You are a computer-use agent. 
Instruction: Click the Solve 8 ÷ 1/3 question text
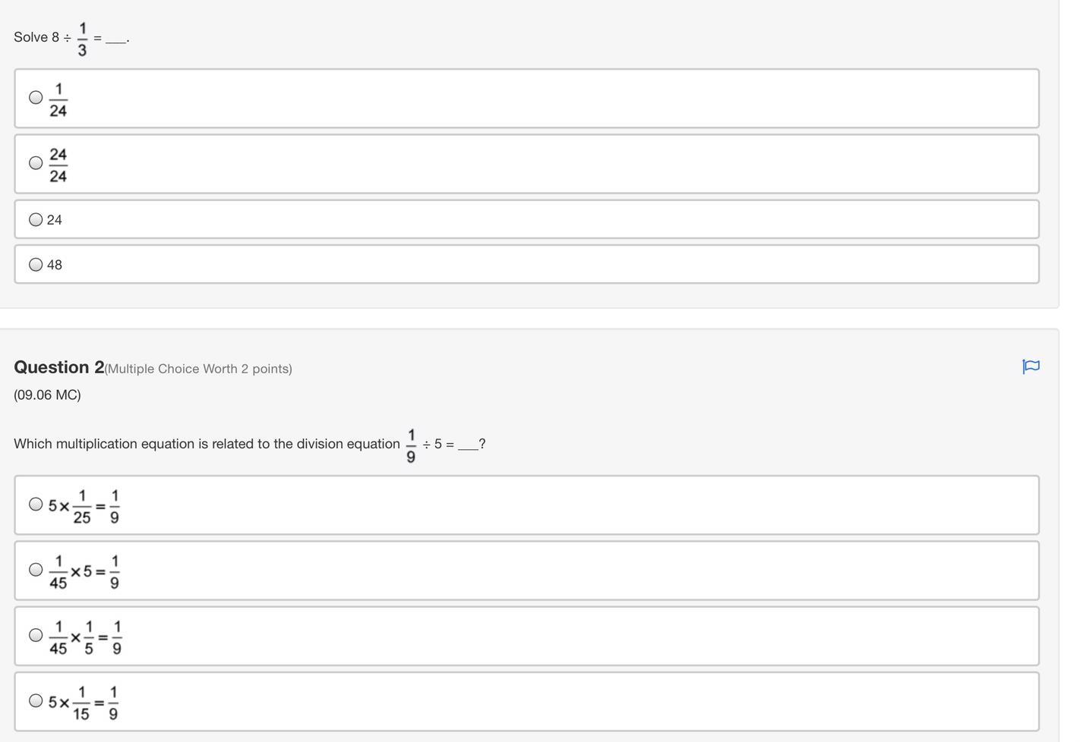(x=71, y=39)
